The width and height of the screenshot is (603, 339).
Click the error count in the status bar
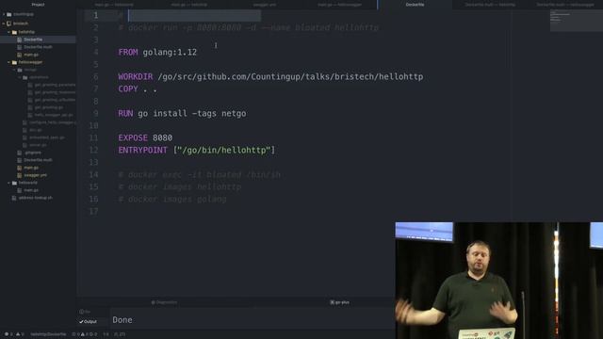8,334
